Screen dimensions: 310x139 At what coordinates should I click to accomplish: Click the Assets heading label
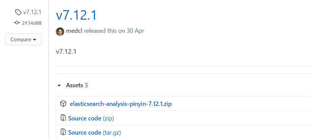74,86
